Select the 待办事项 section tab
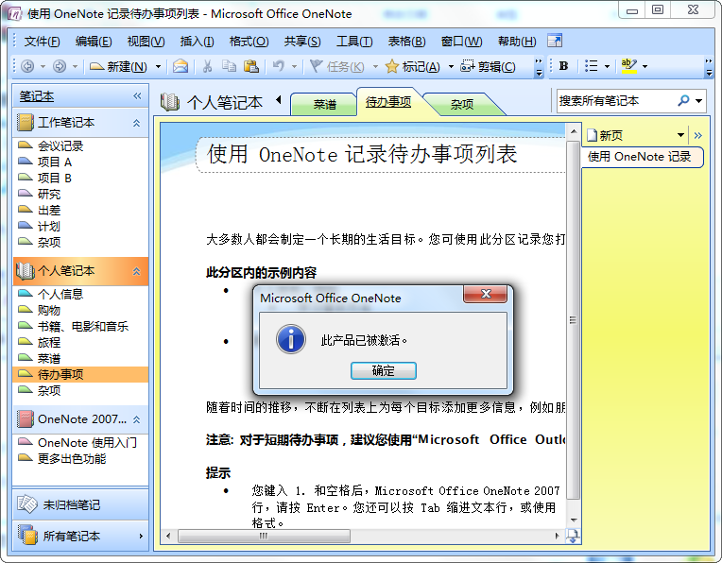Viewport: 722px width, 563px height. point(388,102)
